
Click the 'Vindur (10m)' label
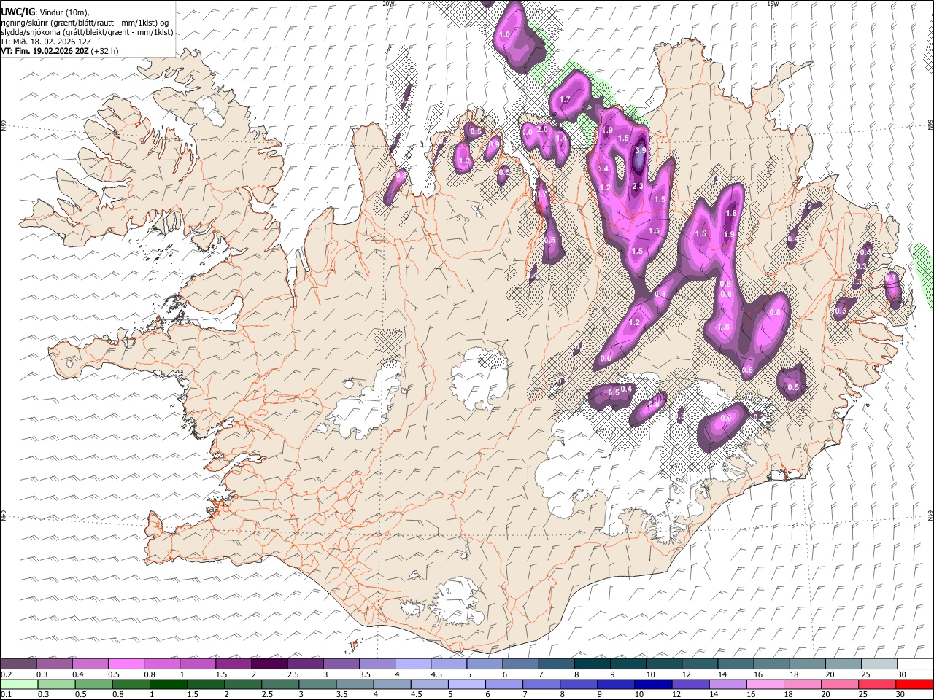click(x=63, y=12)
